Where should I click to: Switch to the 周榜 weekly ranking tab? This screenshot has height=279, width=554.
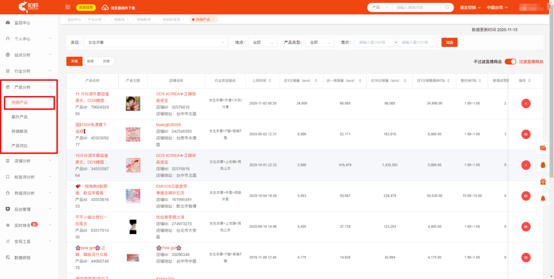pyautogui.click(x=90, y=61)
